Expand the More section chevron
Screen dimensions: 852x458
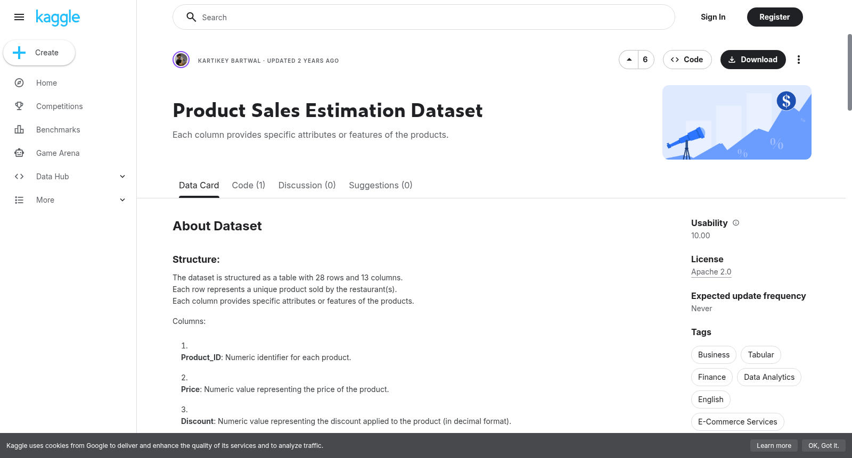tap(122, 200)
